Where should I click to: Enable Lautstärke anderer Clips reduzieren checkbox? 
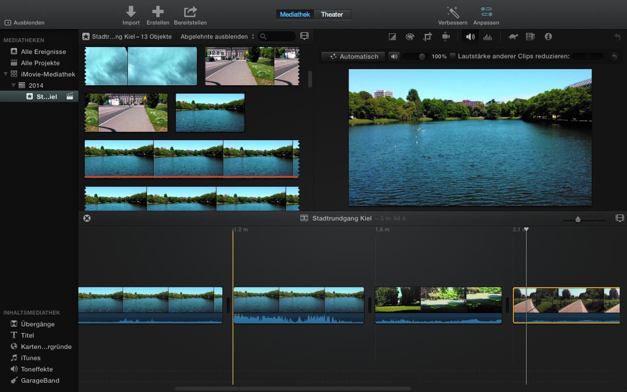pos(453,56)
